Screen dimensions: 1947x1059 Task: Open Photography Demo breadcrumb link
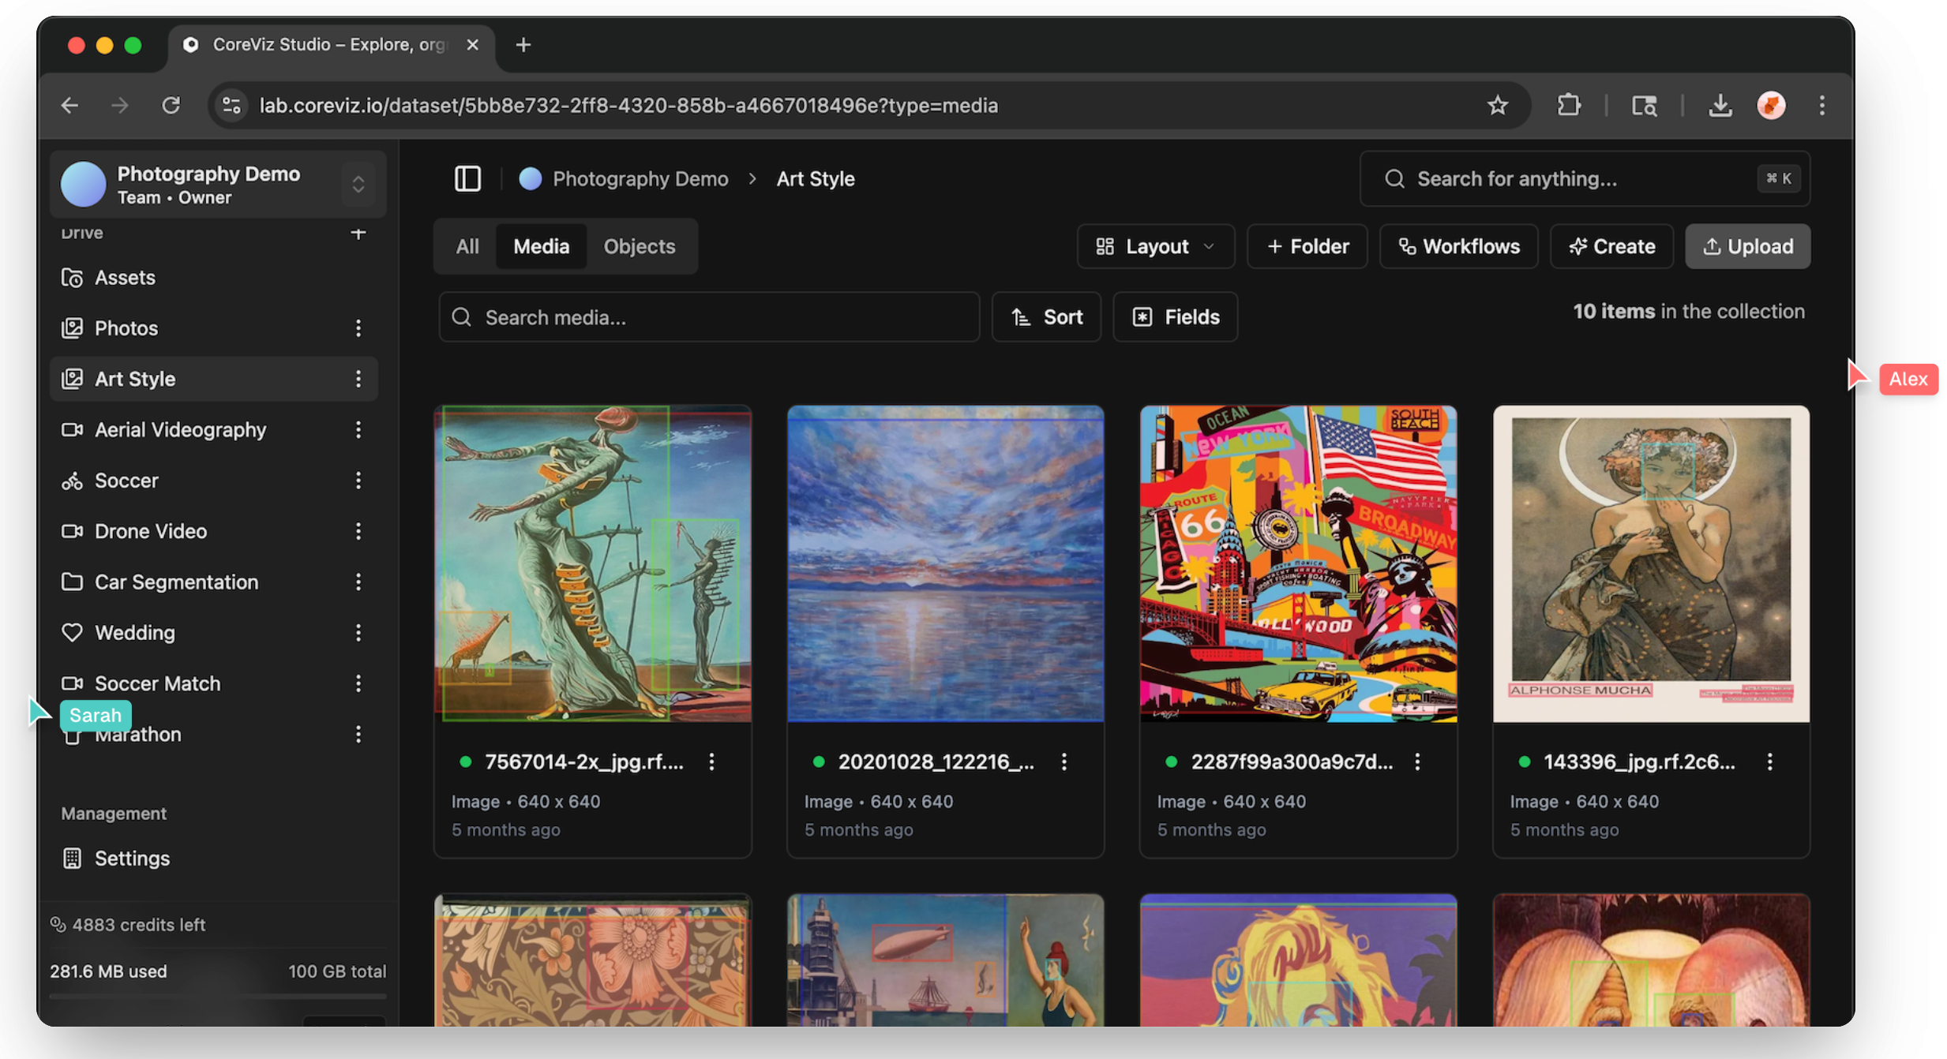(x=640, y=178)
